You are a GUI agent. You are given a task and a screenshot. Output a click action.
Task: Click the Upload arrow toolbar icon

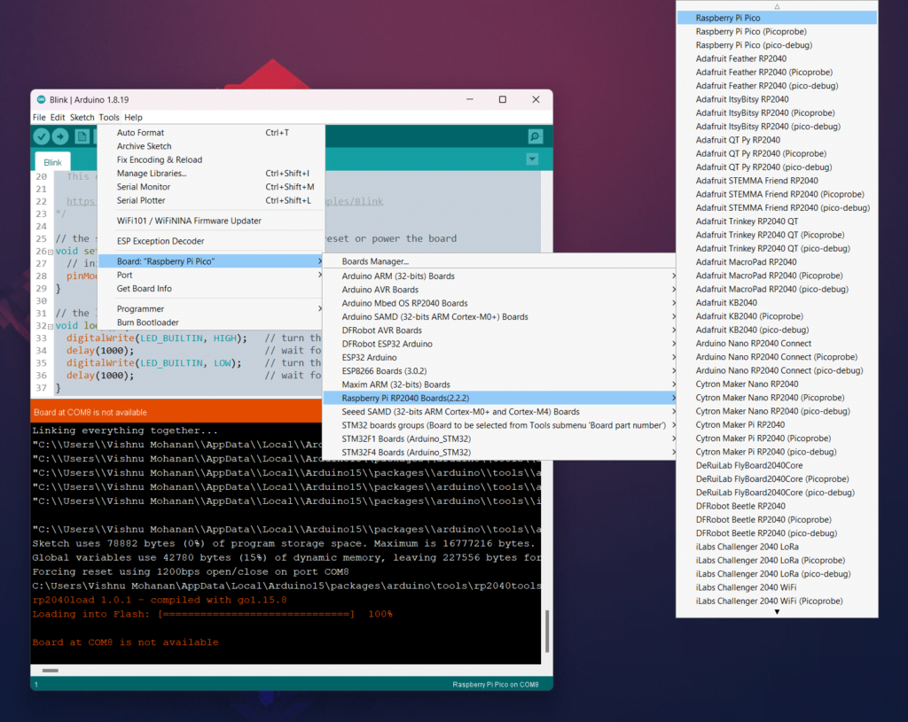point(60,136)
